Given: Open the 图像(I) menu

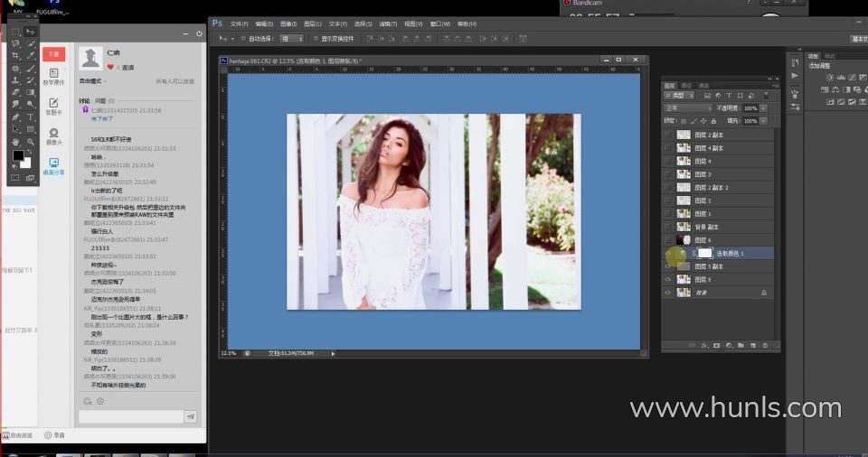Looking at the screenshot, I should click(288, 23).
